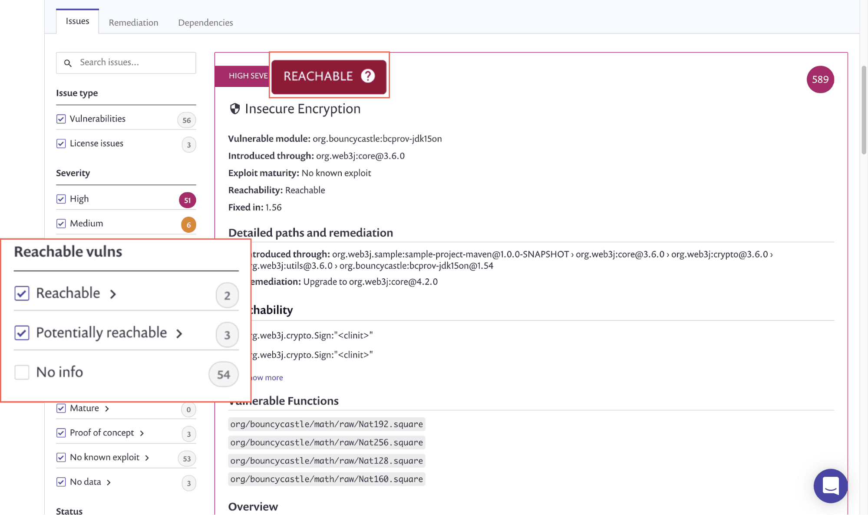Switch to the Dependencies tab
Viewport: 868px width, 515px height.
205,23
